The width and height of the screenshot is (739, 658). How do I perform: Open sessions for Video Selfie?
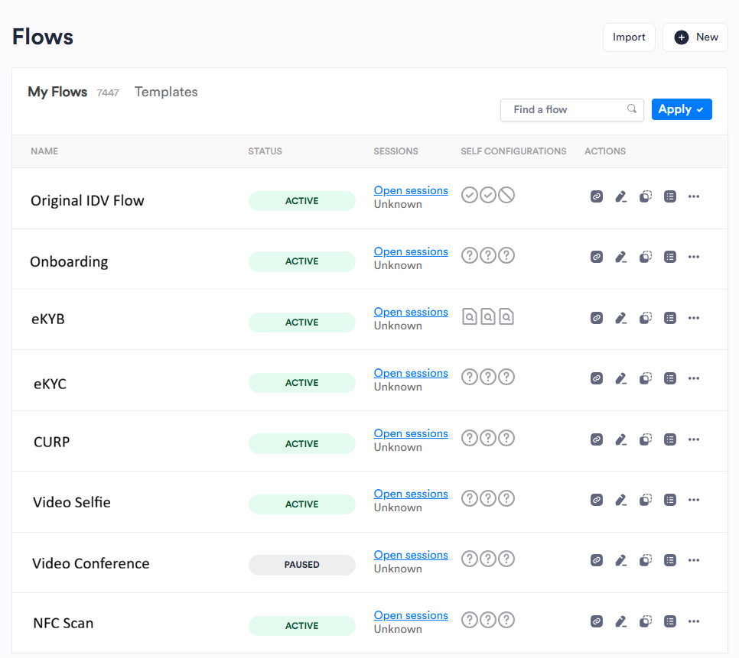point(411,494)
